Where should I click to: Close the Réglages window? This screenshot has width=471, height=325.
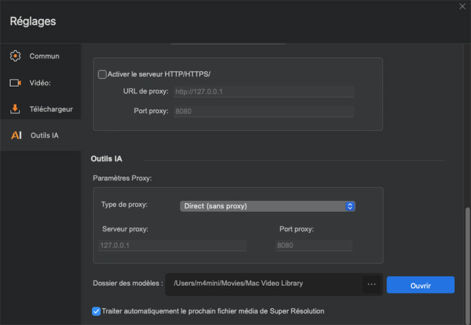coord(462,6)
